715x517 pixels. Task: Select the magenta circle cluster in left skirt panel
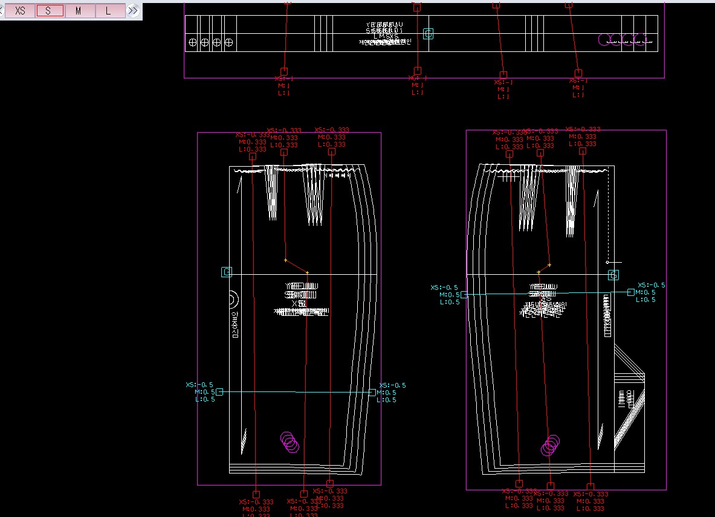[291, 442]
